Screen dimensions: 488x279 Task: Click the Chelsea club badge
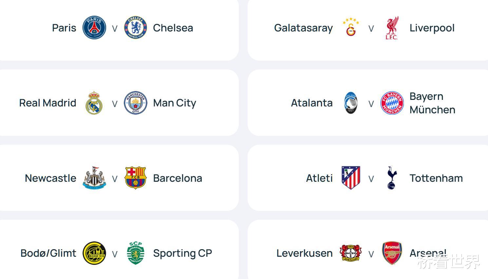coord(135,28)
